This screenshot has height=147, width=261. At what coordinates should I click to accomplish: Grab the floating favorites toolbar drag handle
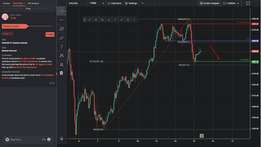coord(85,20)
